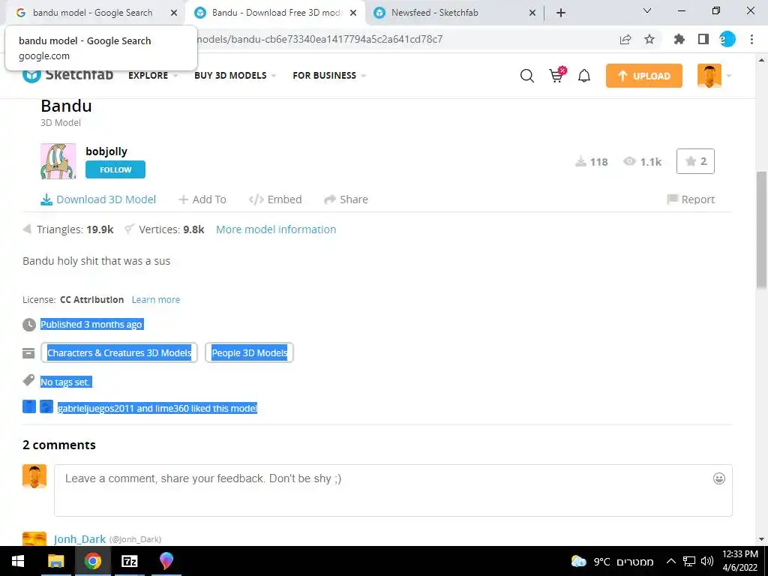The width and height of the screenshot is (768, 576).
Task: Open the network status tray icon
Action: pos(689,561)
